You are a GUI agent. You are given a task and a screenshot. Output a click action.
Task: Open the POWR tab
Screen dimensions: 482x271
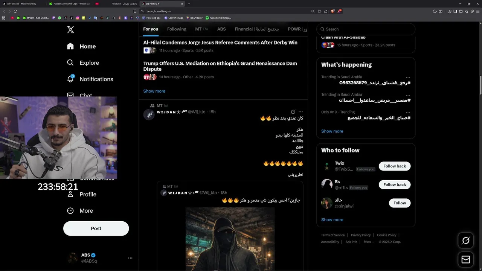tap(297, 29)
